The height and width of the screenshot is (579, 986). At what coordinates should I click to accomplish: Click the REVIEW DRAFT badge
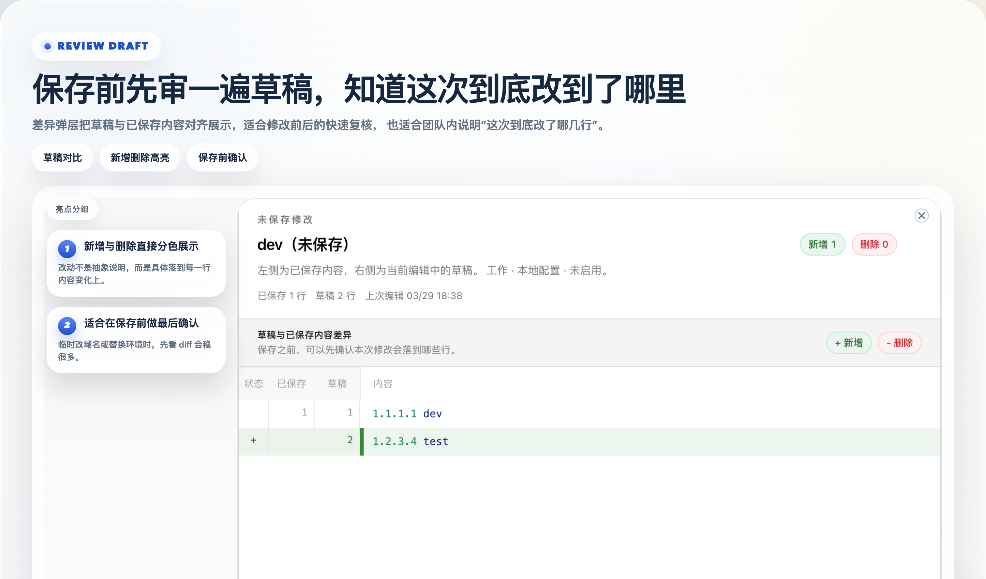pyautogui.click(x=97, y=46)
